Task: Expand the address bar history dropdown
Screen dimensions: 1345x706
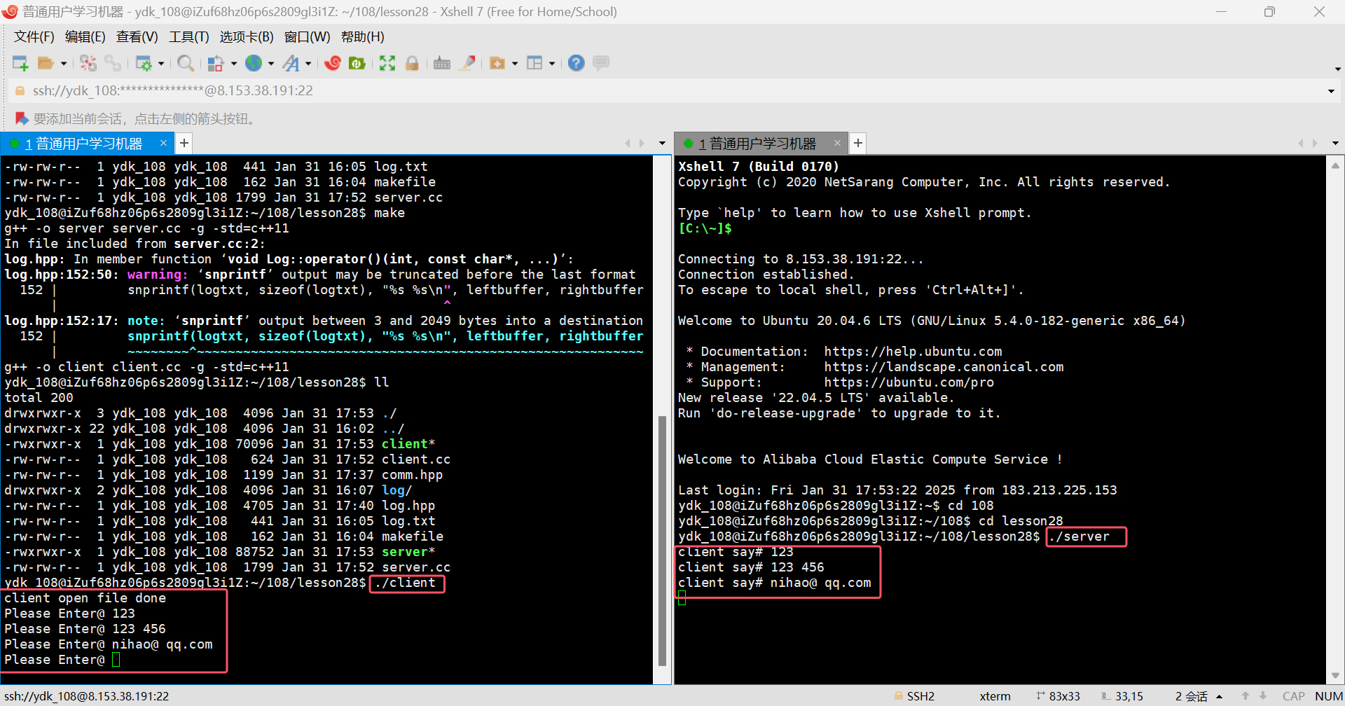Action: tap(1331, 91)
